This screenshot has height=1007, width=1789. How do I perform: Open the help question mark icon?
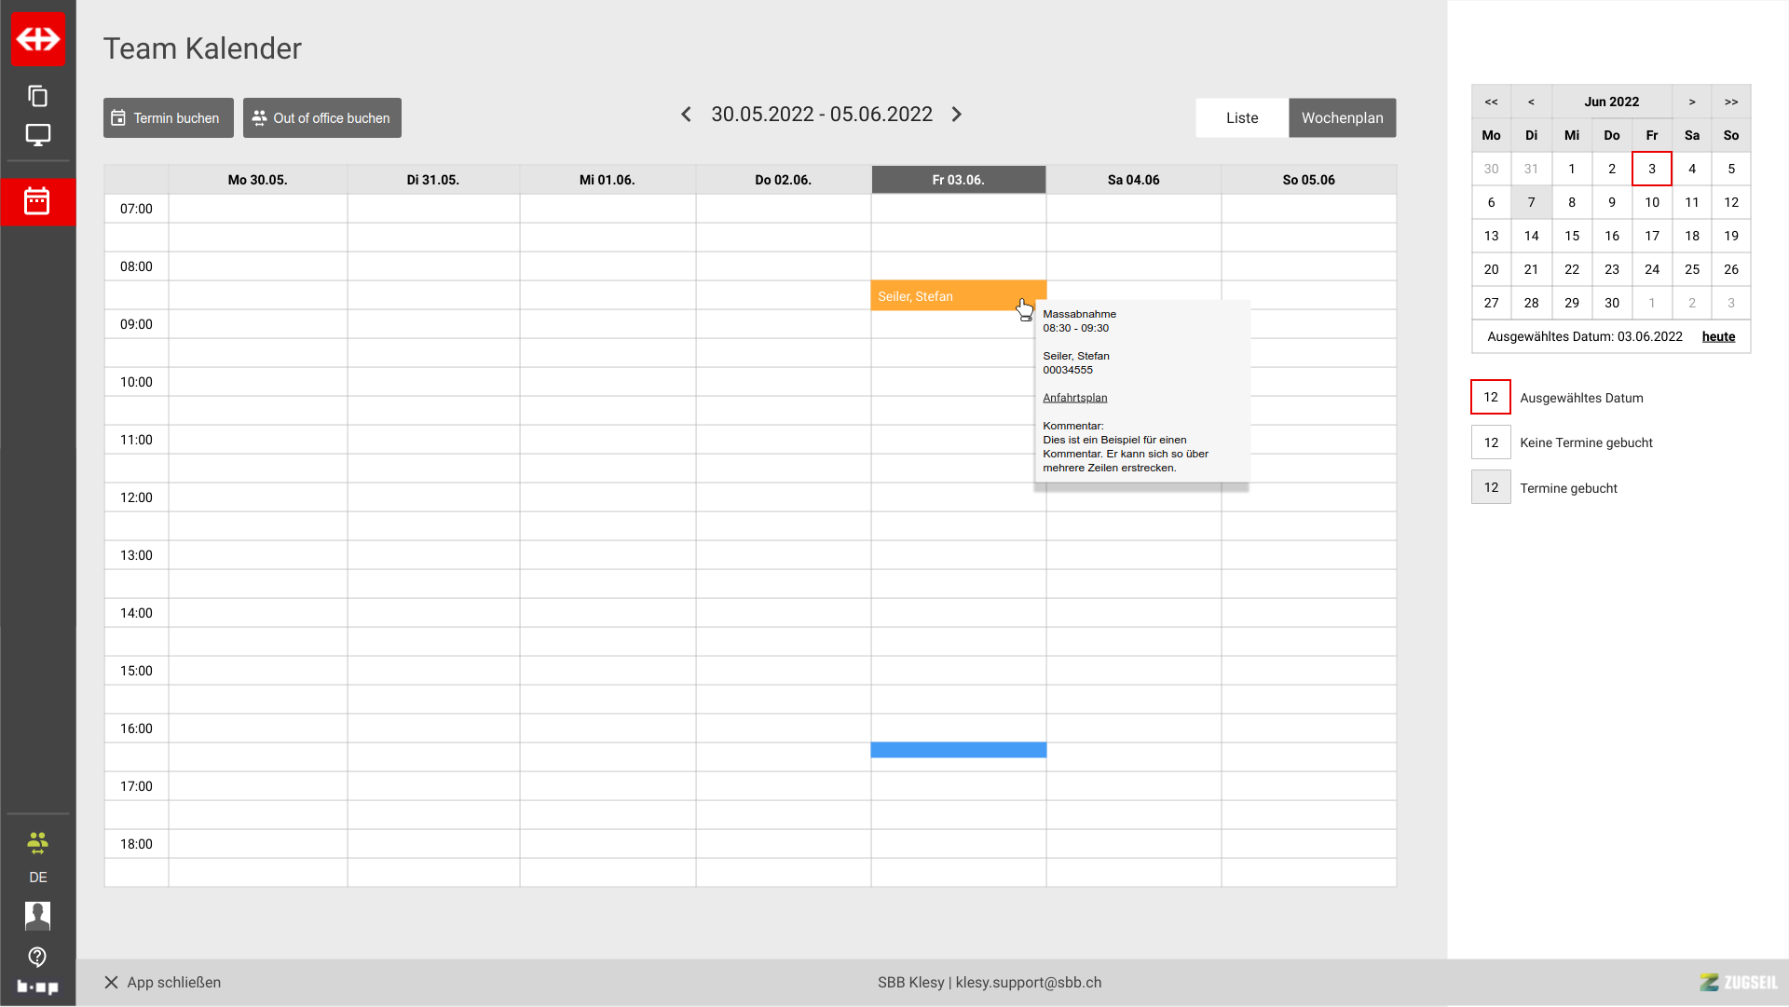[37, 957]
